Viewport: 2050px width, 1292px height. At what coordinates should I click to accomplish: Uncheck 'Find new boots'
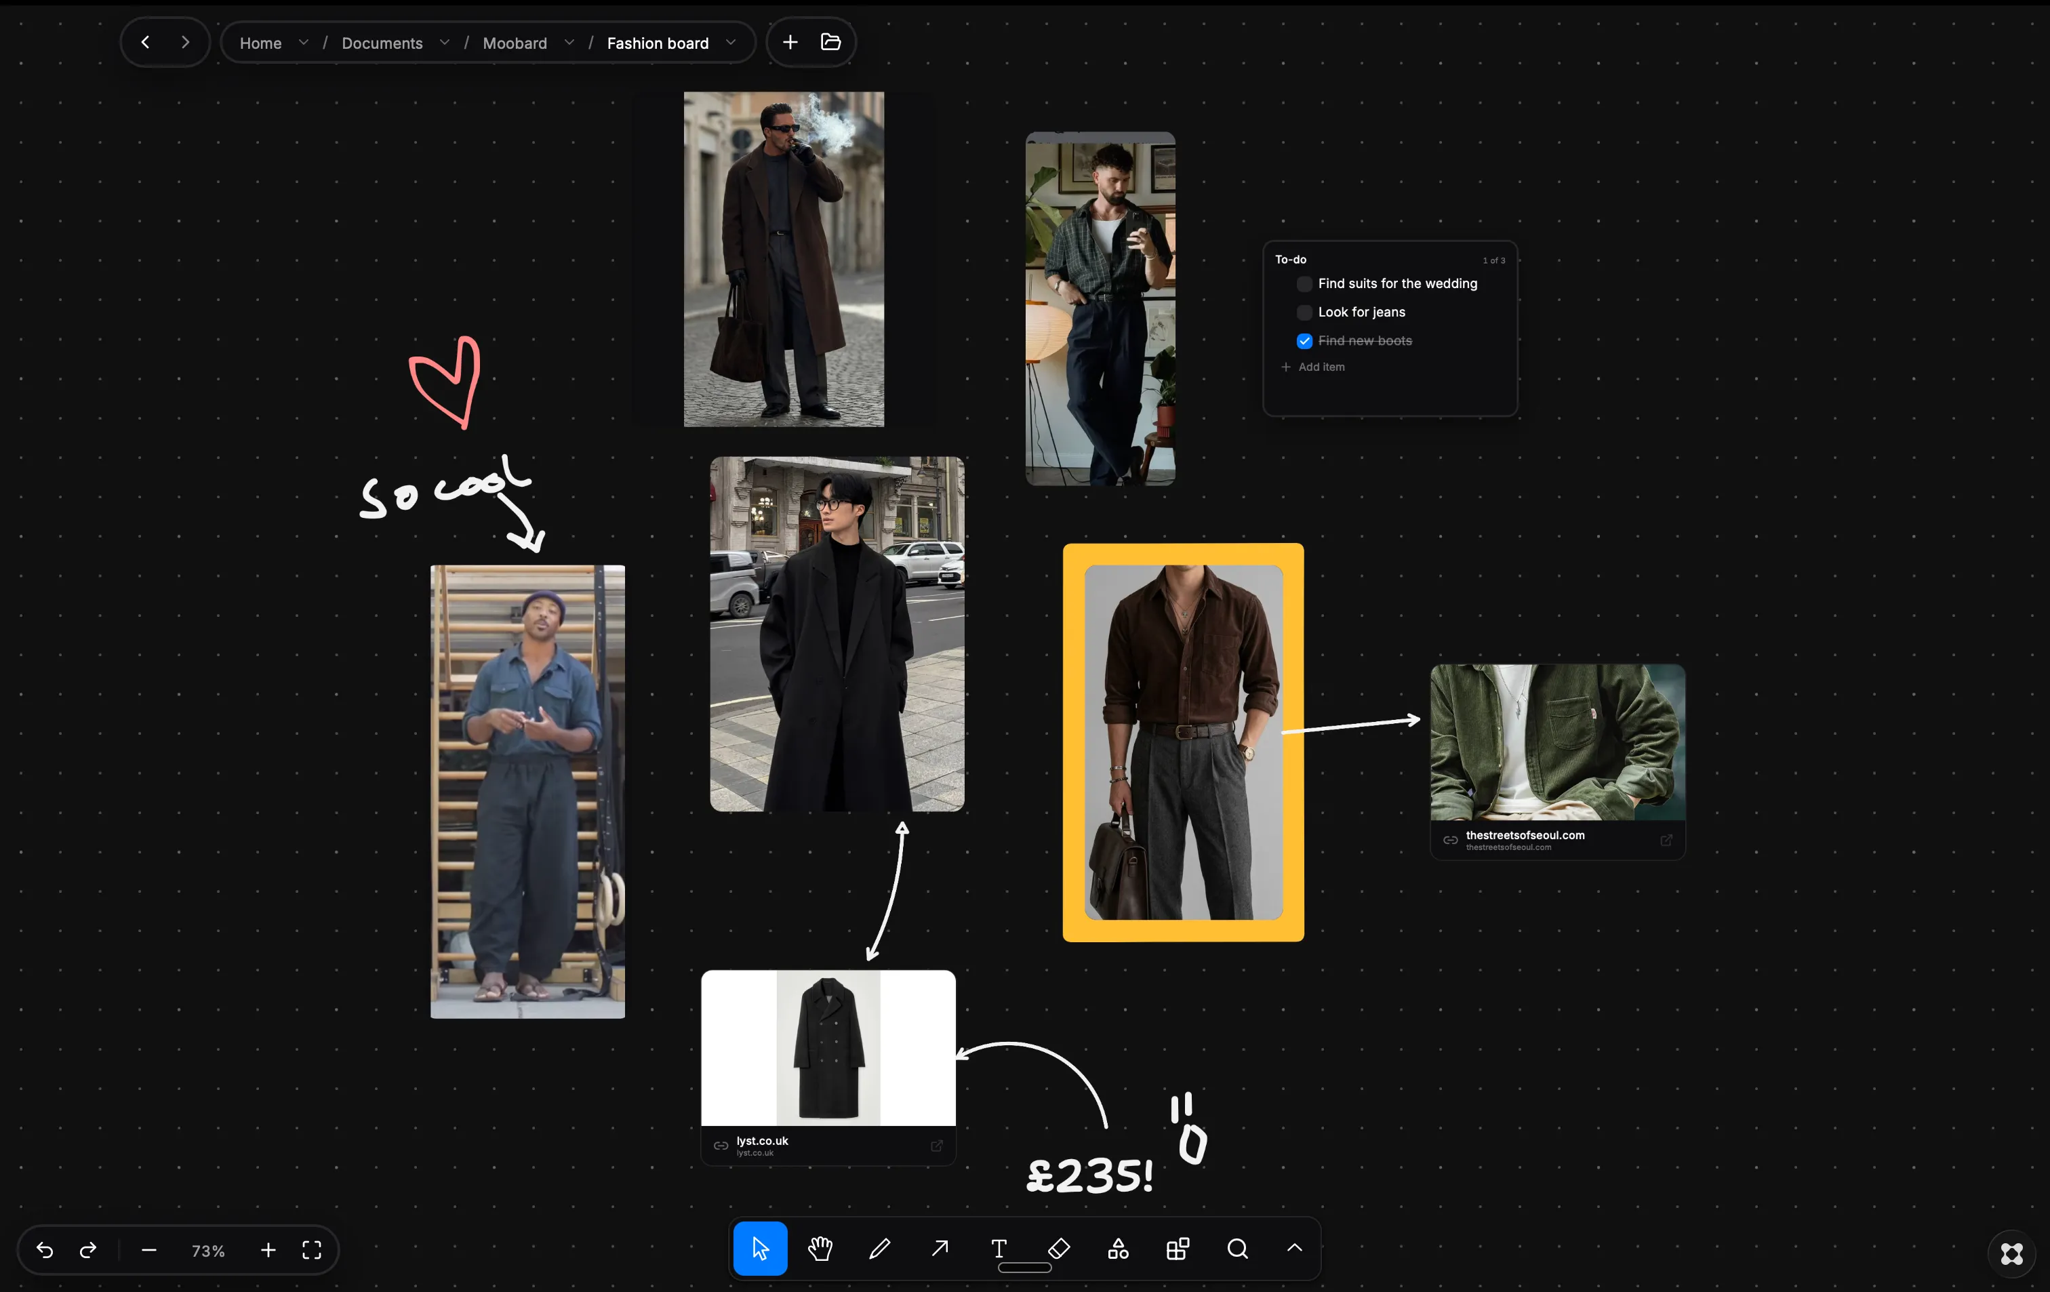pos(1304,341)
